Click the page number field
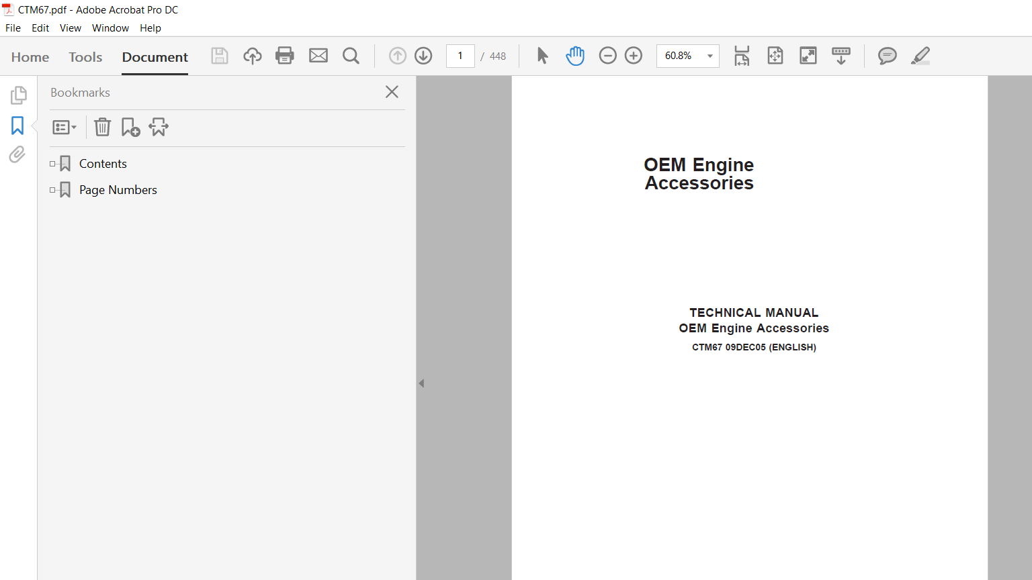1032x580 pixels. click(460, 56)
